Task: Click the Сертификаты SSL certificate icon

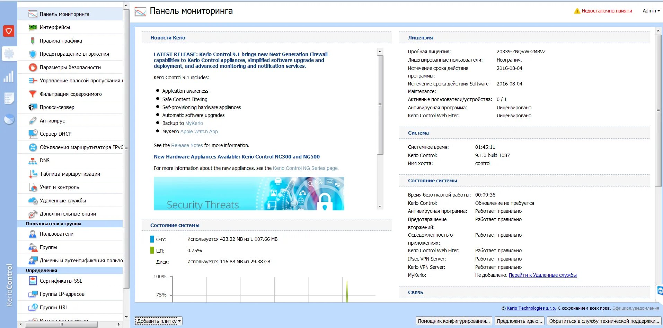Action: click(x=33, y=281)
